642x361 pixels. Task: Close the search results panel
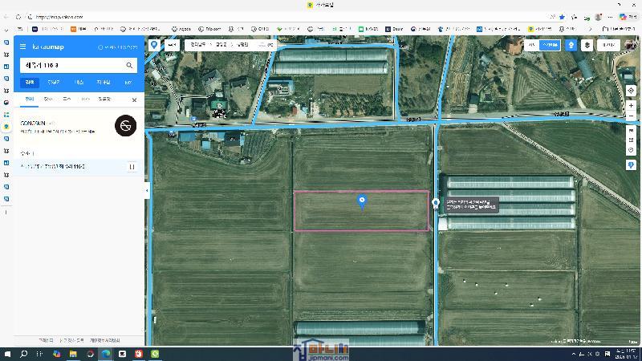pyautogui.click(x=134, y=99)
